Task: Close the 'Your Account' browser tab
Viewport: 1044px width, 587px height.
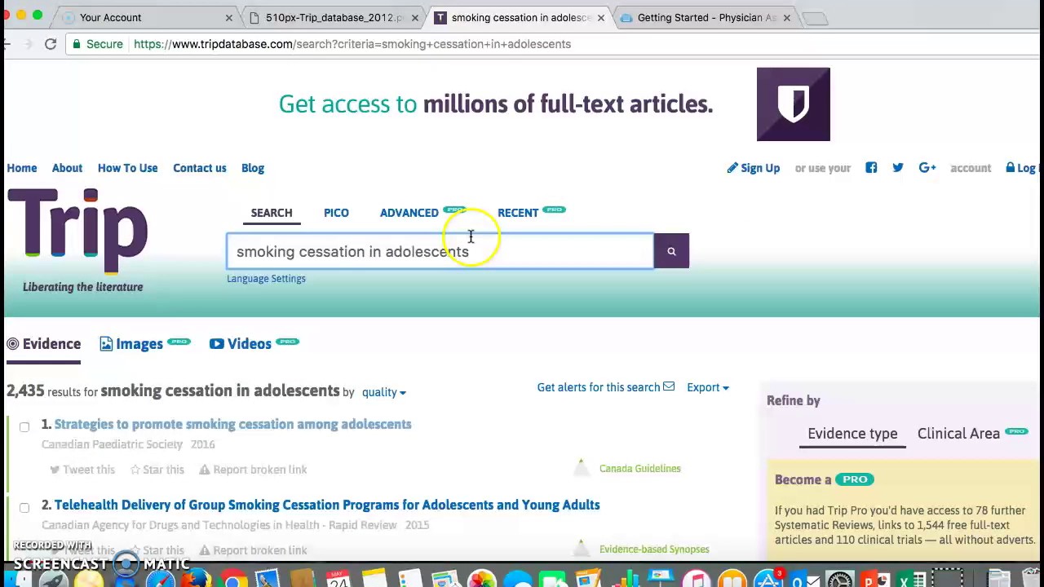Action: click(x=228, y=17)
